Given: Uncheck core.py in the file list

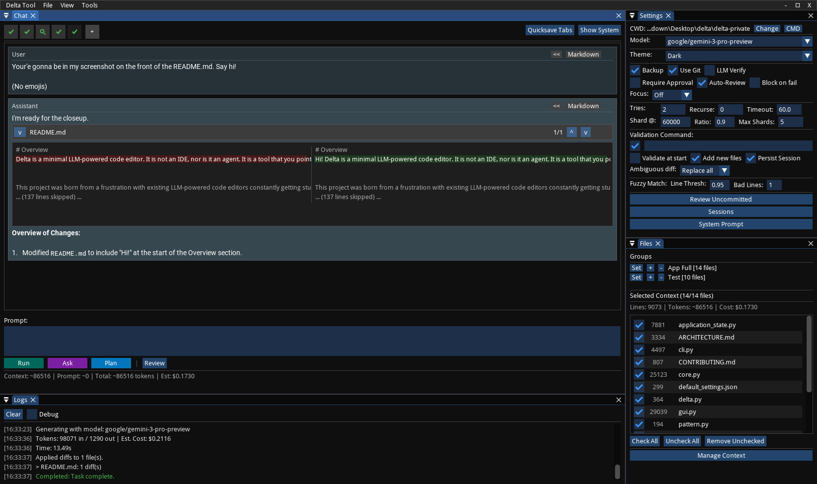Looking at the screenshot, I should tap(639, 375).
